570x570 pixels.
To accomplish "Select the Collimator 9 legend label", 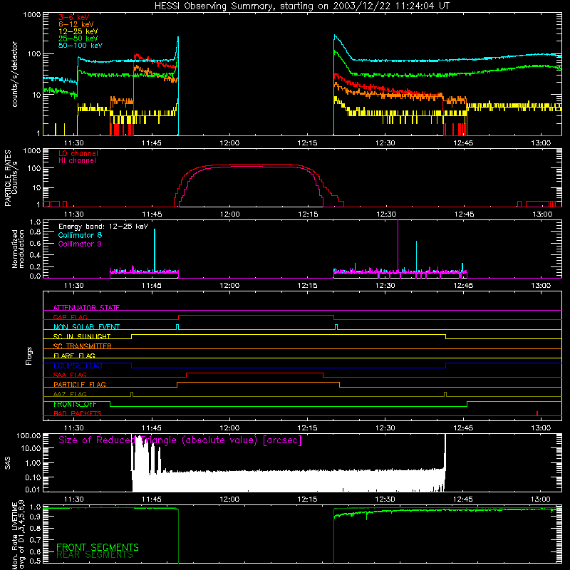I will tap(80, 244).
